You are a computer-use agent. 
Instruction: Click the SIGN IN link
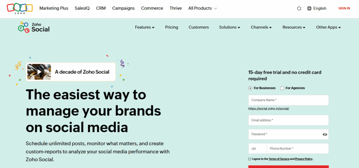(x=344, y=8)
